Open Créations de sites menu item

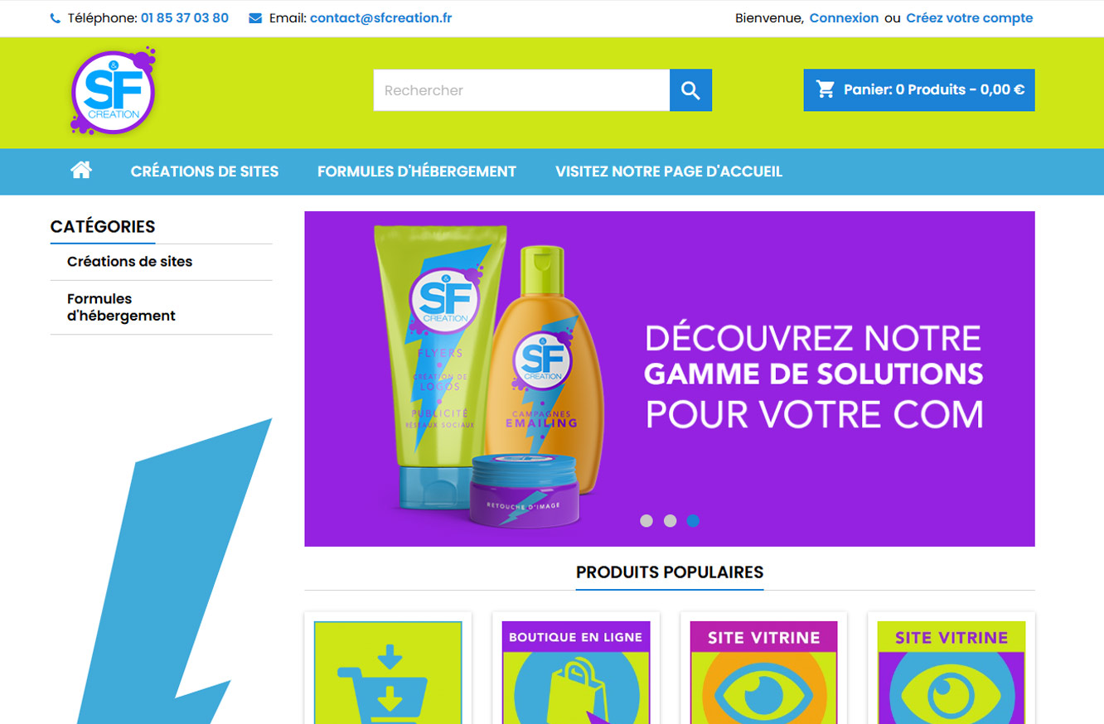(205, 171)
